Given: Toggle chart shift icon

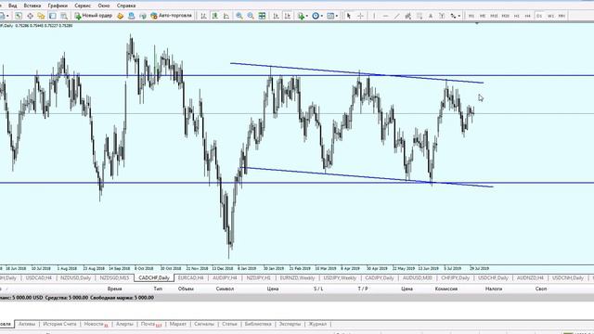Looking at the screenshot, I should pos(288,16).
